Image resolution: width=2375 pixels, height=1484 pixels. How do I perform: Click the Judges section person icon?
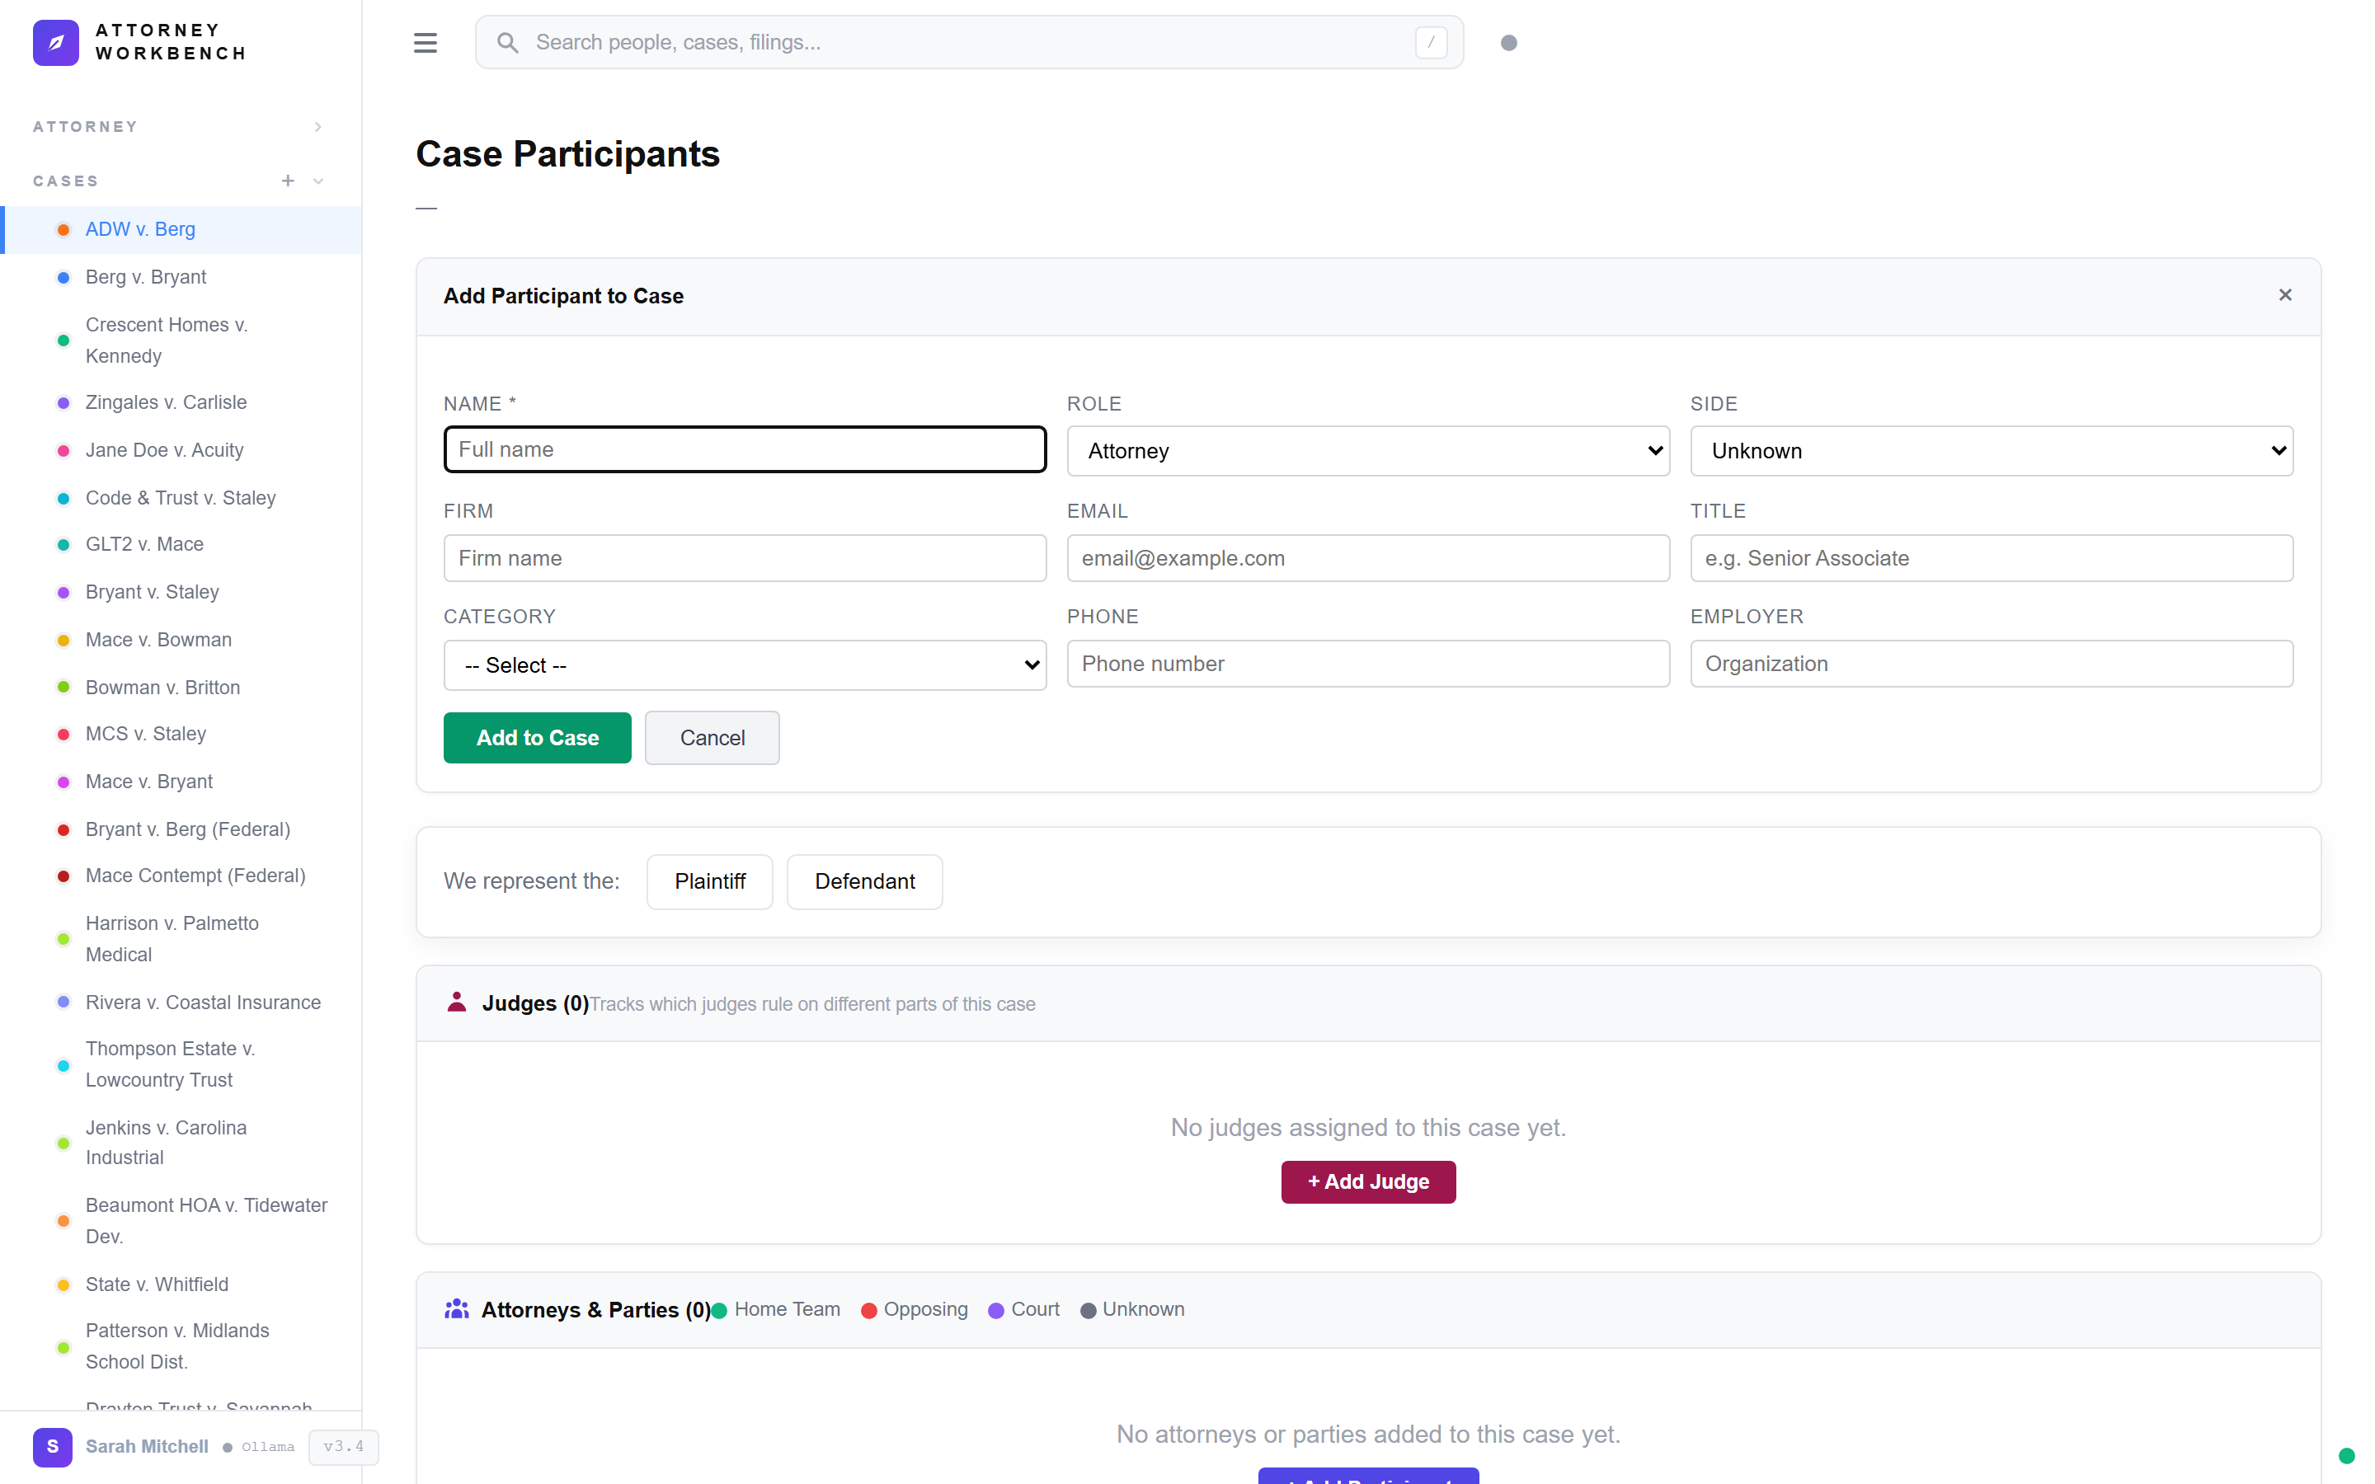click(456, 1003)
